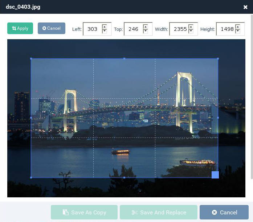Click the Height: label

tap(208, 29)
